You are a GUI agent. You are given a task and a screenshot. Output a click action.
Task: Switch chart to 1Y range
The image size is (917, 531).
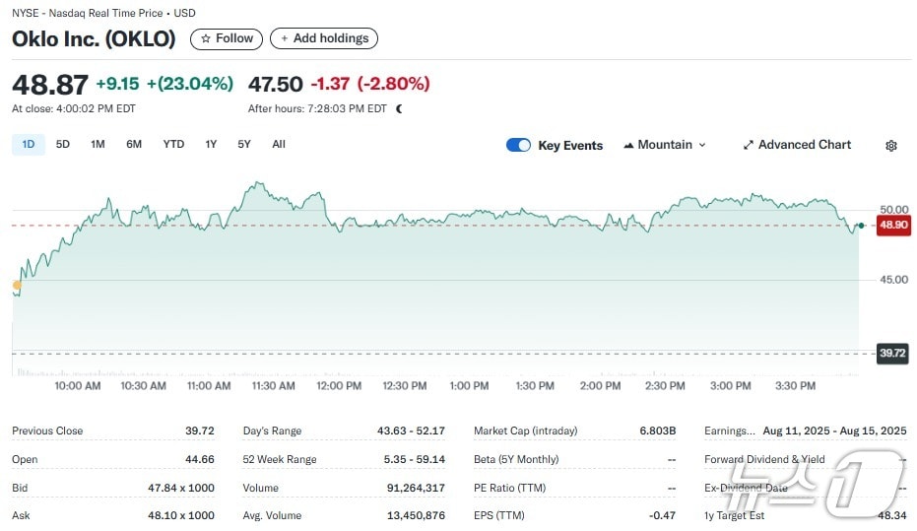tap(211, 144)
